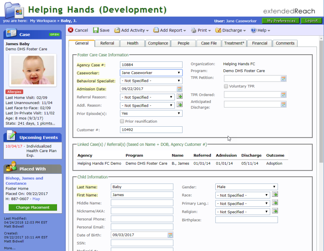Click the green plus icon next to Race

pos(275,194)
